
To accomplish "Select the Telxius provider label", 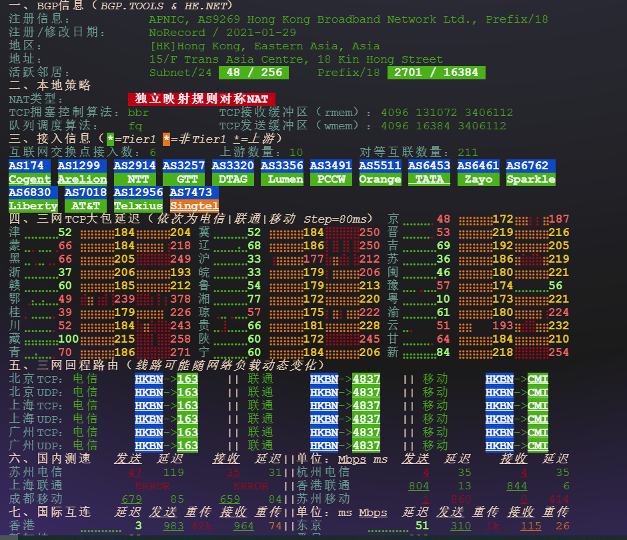I will [138, 206].
